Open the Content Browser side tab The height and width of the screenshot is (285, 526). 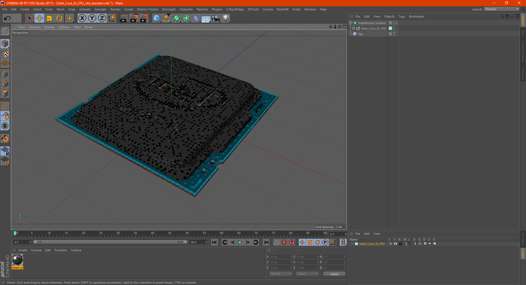[x=523, y=52]
